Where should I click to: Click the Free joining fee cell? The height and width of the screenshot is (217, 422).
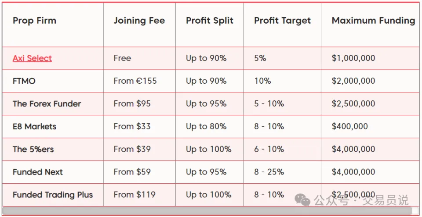pos(122,58)
